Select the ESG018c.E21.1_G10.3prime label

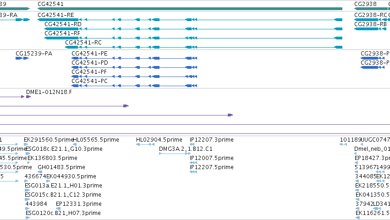64,149
